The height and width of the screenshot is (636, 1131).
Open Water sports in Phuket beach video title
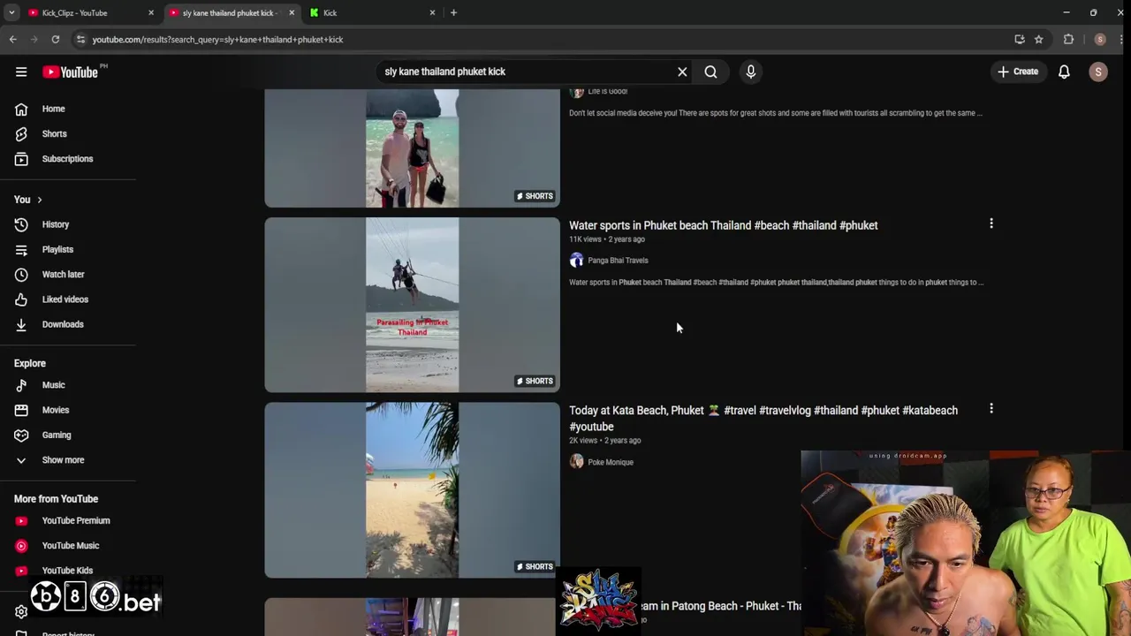tap(723, 225)
